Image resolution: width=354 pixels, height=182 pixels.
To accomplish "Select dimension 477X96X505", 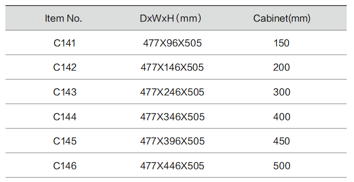I will point(172,43).
